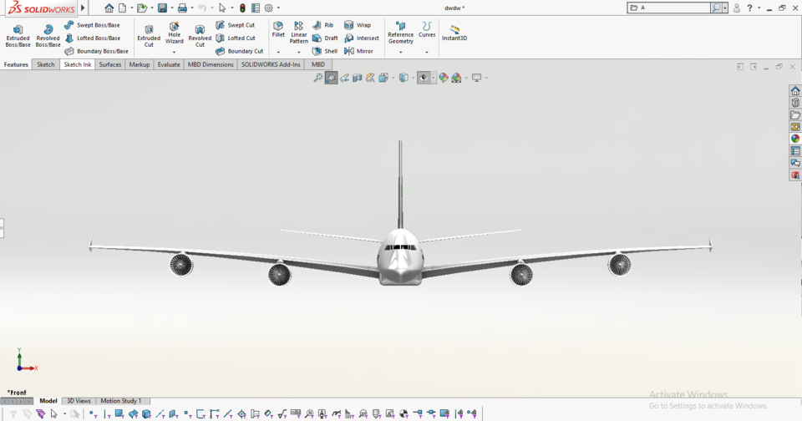The width and height of the screenshot is (802, 421).
Task: Switch to Motion Study 1 tab
Action: 120,401
